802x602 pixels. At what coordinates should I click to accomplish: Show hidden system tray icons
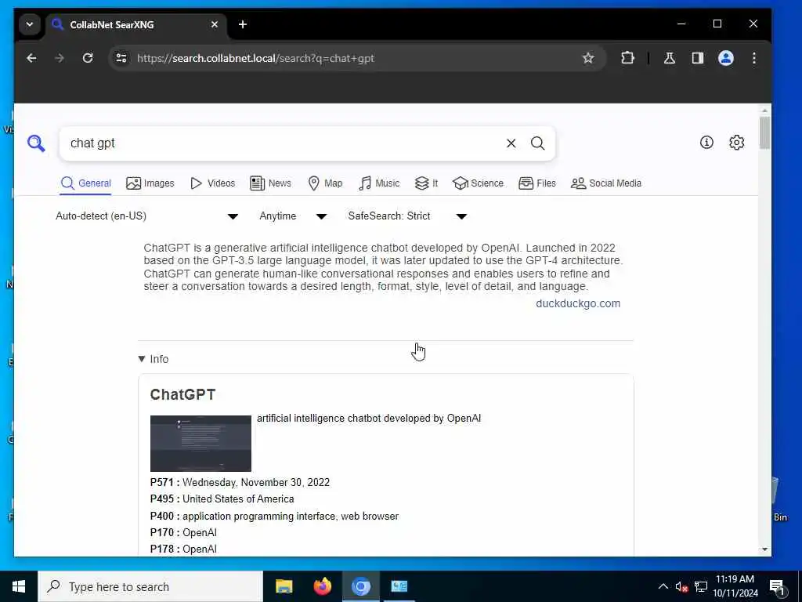pyautogui.click(x=663, y=586)
